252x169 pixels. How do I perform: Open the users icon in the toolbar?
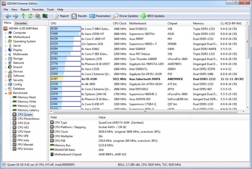pyautogui.click(x=37, y=16)
